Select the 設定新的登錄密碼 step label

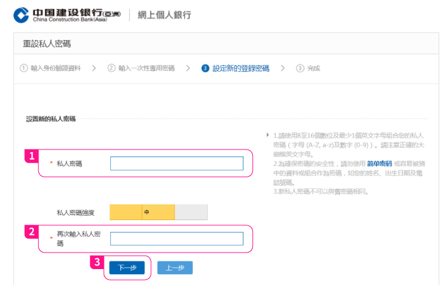(x=241, y=68)
